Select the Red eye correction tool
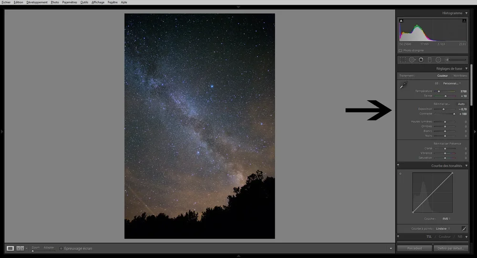Image resolution: width=477 pixels, height=258 pixels. 421,60
